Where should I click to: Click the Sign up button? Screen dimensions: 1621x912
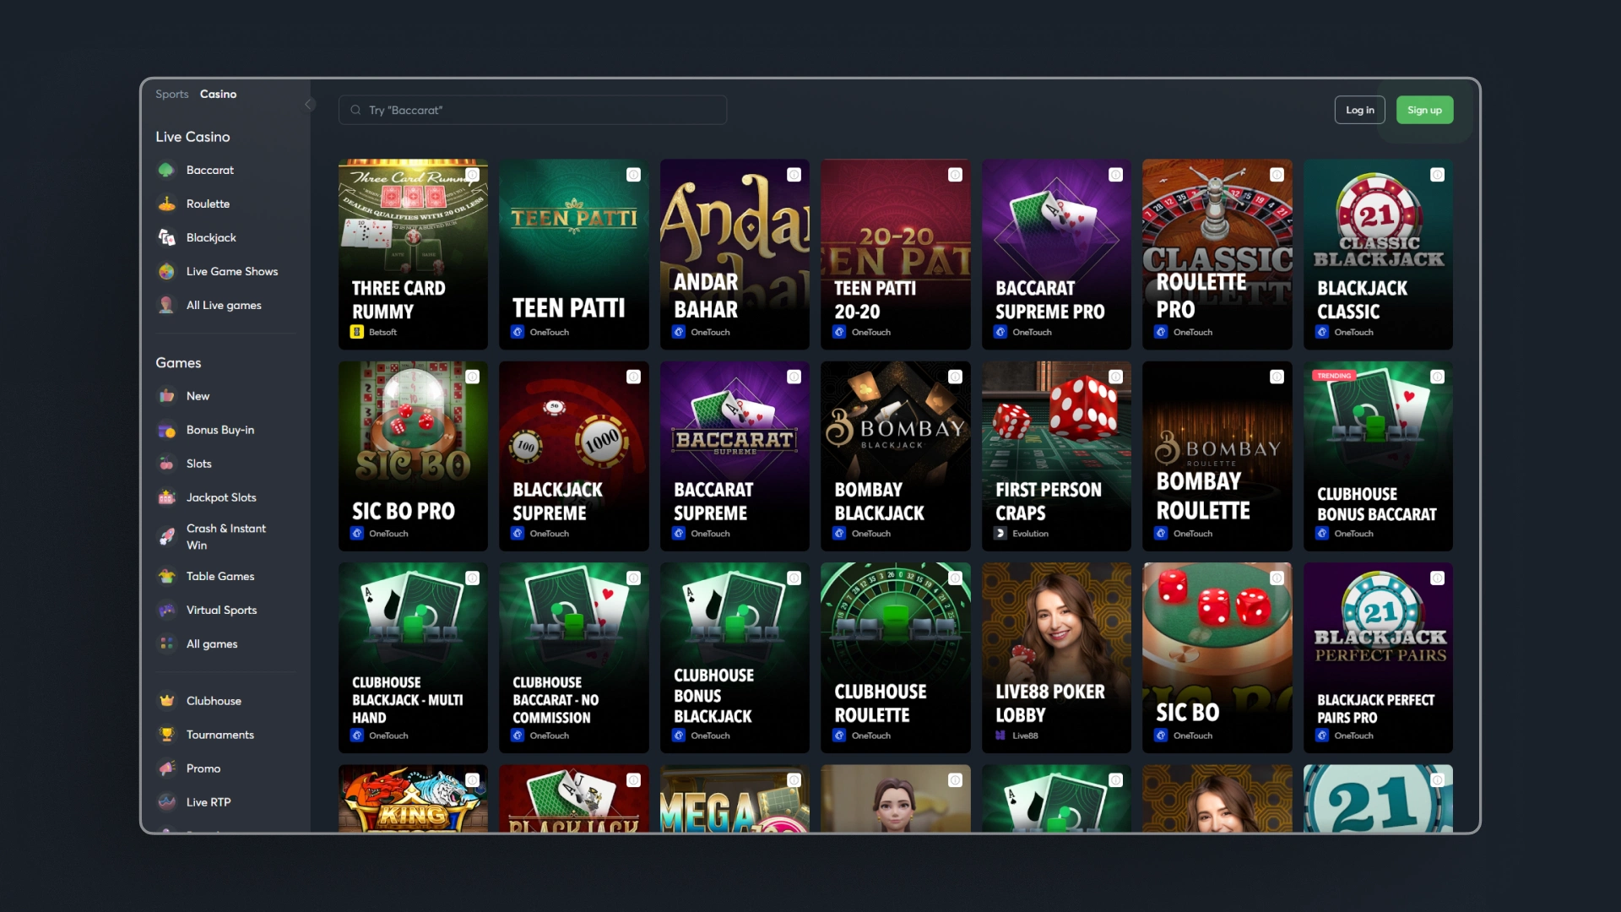[1425, 109]
